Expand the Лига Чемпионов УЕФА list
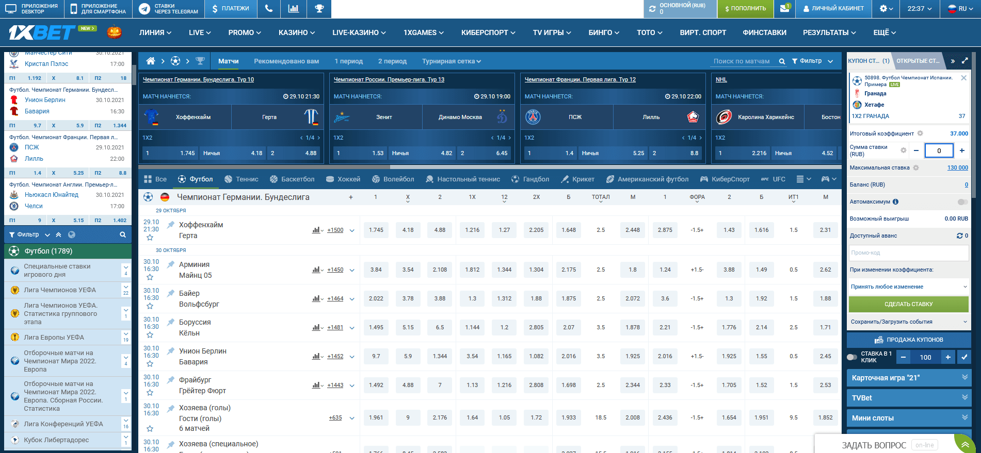Viewport: 981px width, 453px height. pos(125,290)
